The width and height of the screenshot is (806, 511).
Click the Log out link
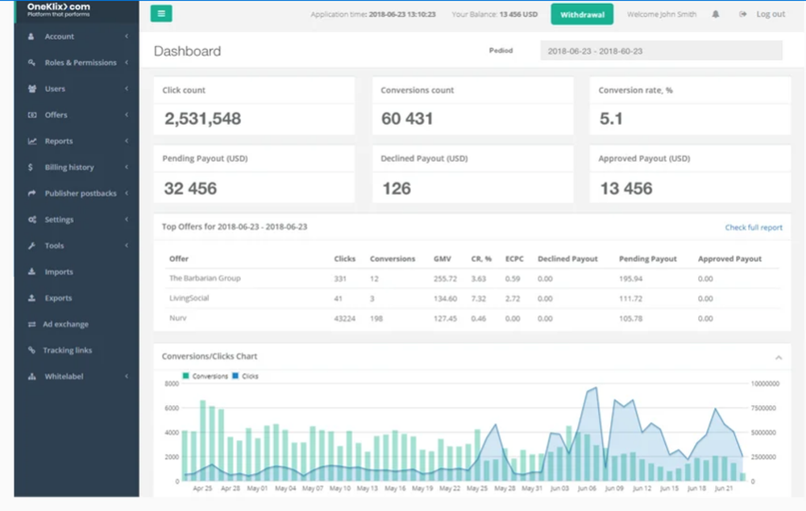pyautogui.click(x=771, y=15)
